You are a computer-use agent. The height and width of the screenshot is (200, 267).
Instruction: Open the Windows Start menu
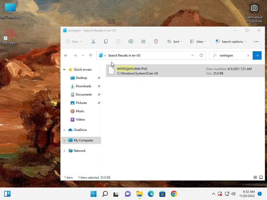tap(93, 194)
